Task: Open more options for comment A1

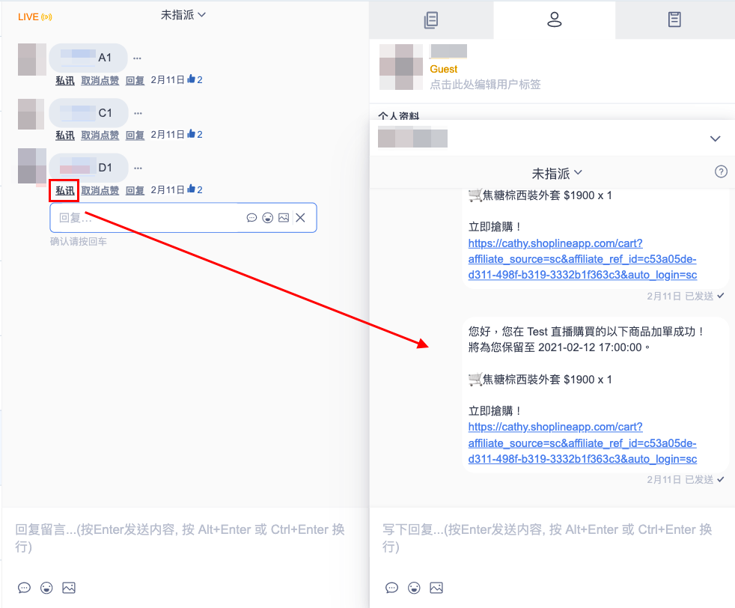Action: tap(137, 58)
